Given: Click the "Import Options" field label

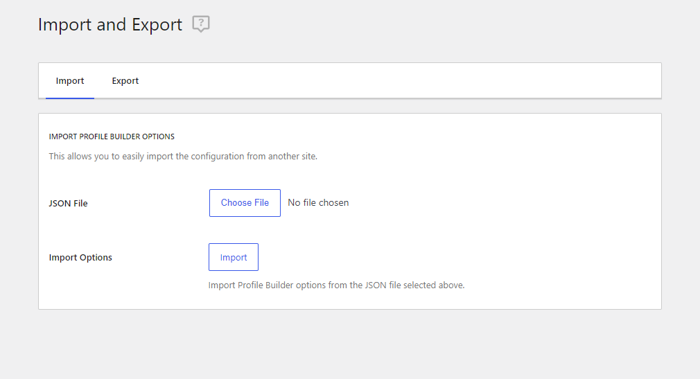Looking at the screenshot, I should [80, 258].
